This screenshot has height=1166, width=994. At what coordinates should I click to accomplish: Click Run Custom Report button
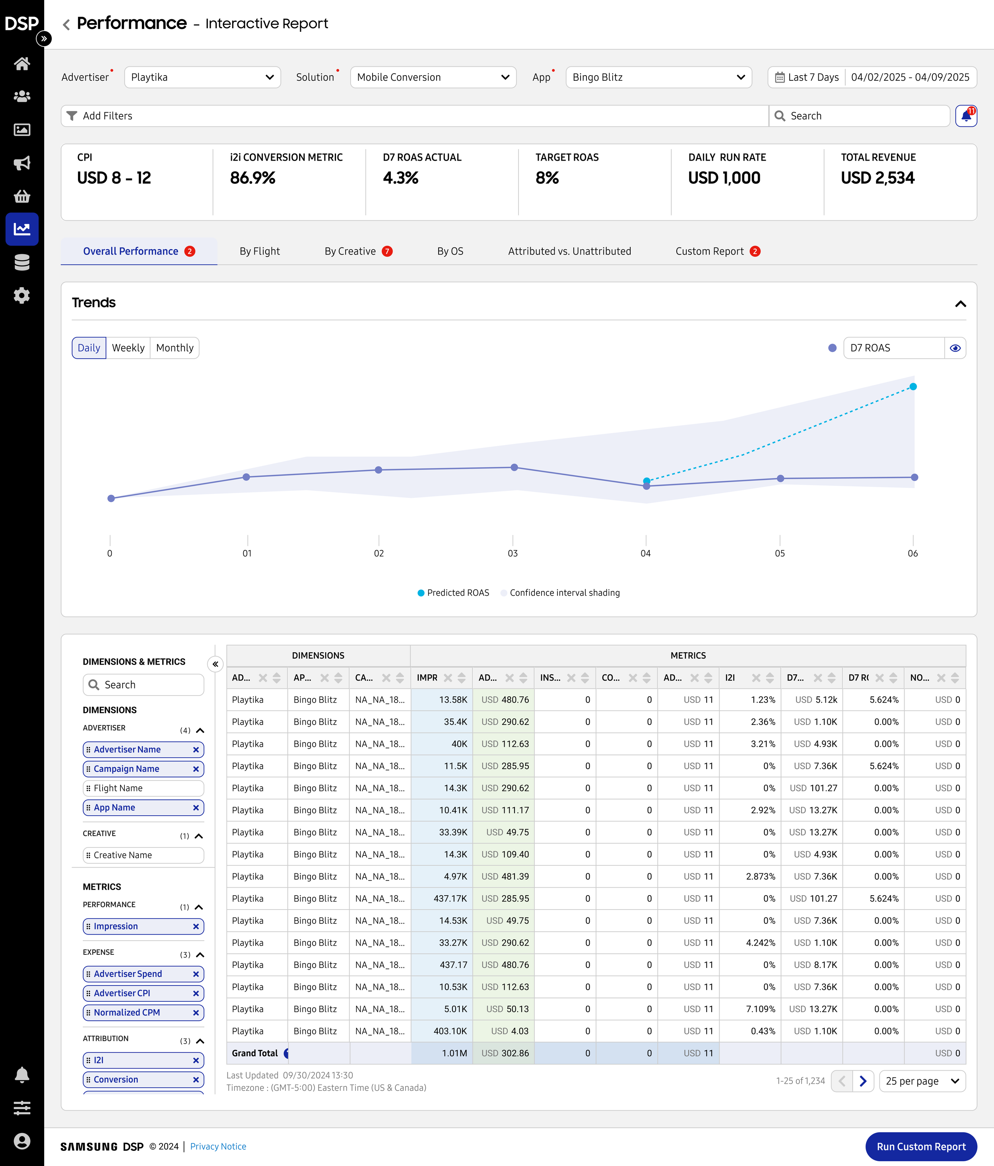click(920, 1146)
